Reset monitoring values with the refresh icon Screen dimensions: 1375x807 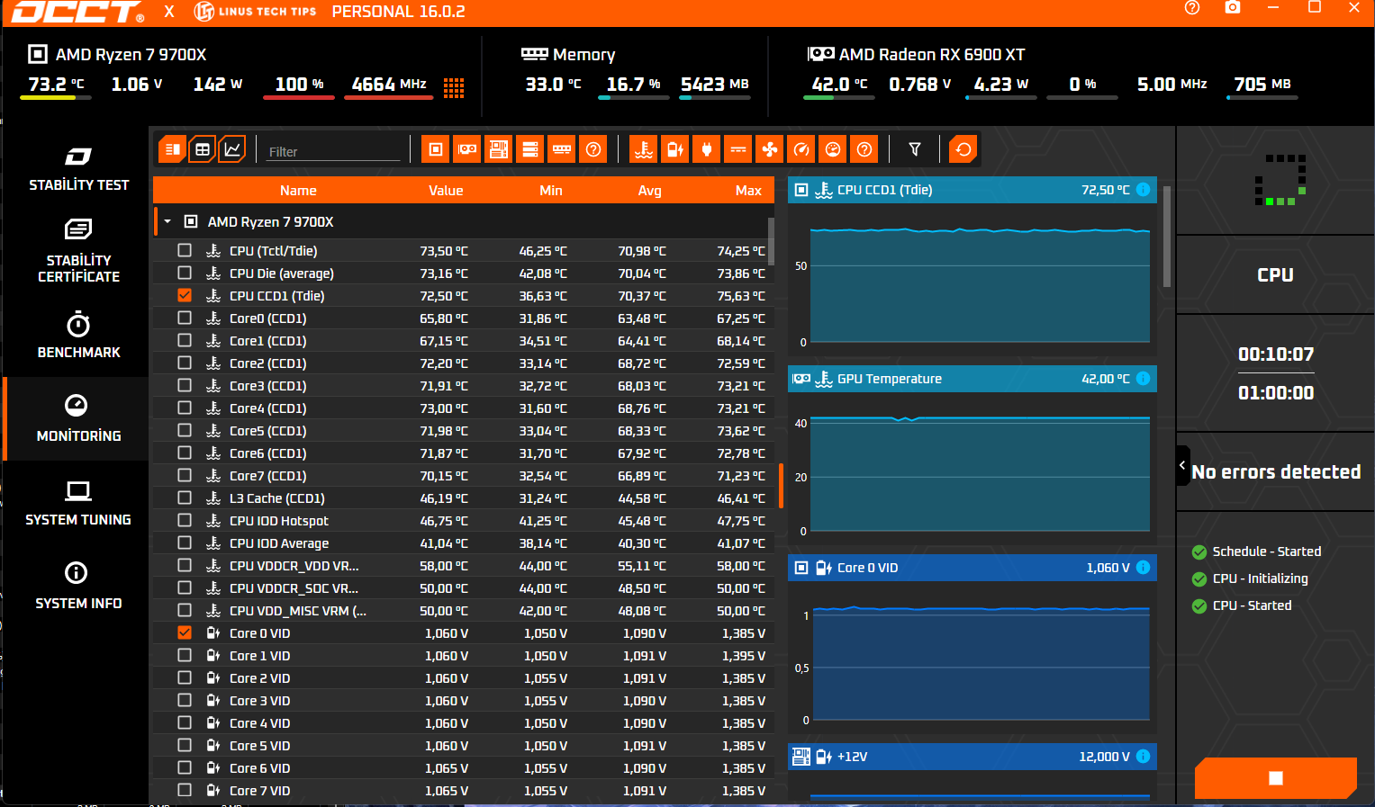point(963,149)
